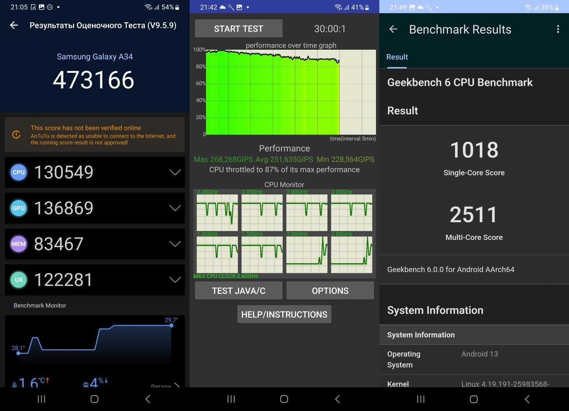Screen dimensions: 569x411
Task: Tap the green GPU score icon
Action: 19,208
